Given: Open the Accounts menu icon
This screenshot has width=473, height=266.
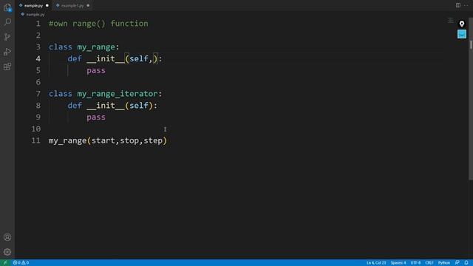Looking at the screenshot, I should 7,237.
